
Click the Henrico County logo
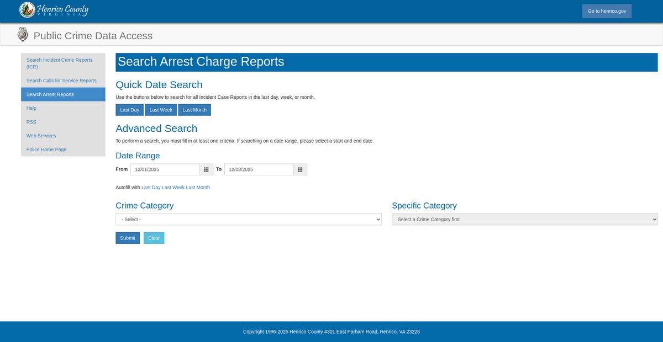click(x=54, y=10)
